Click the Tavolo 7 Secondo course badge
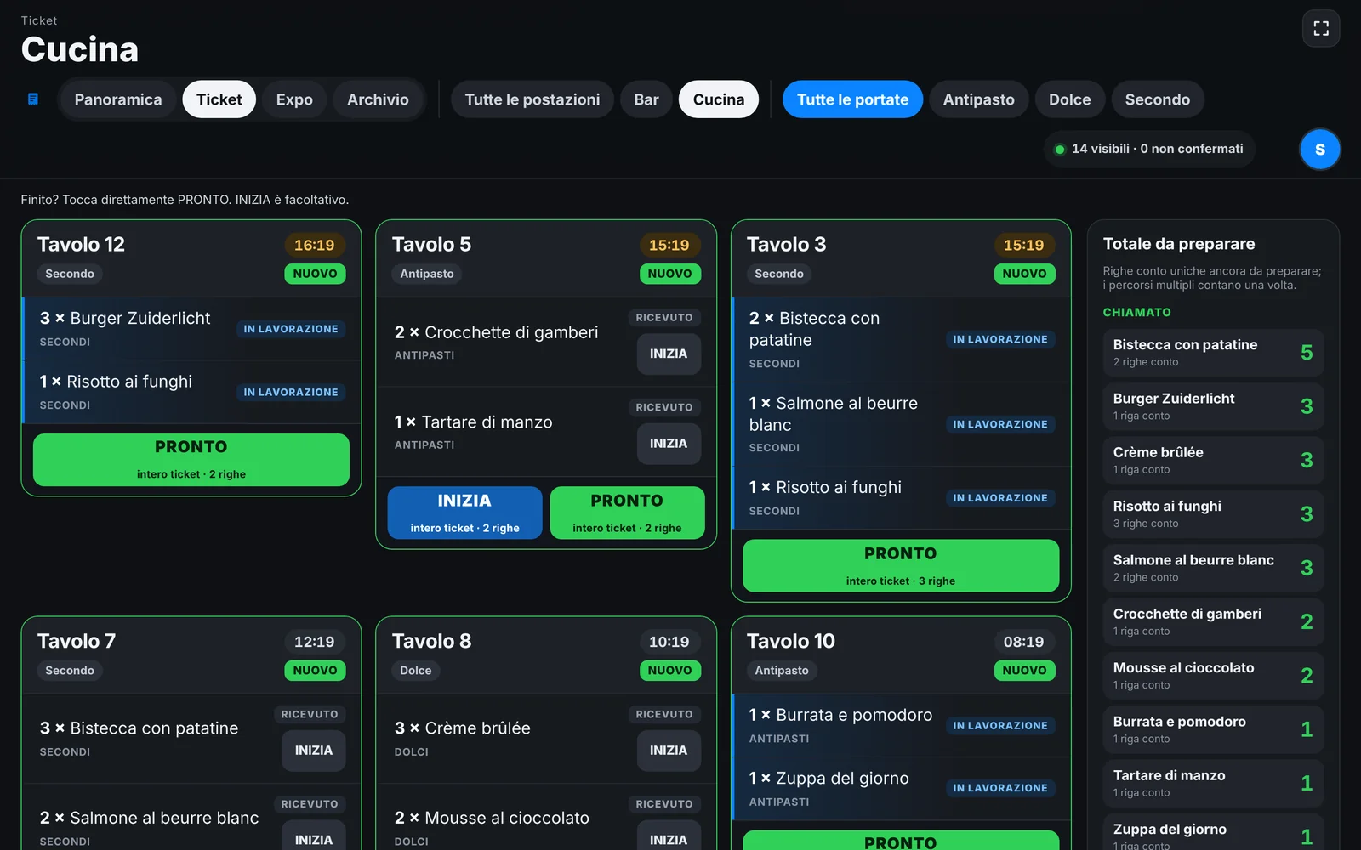Screen dimensions: 1361x850 pos(70,671)
